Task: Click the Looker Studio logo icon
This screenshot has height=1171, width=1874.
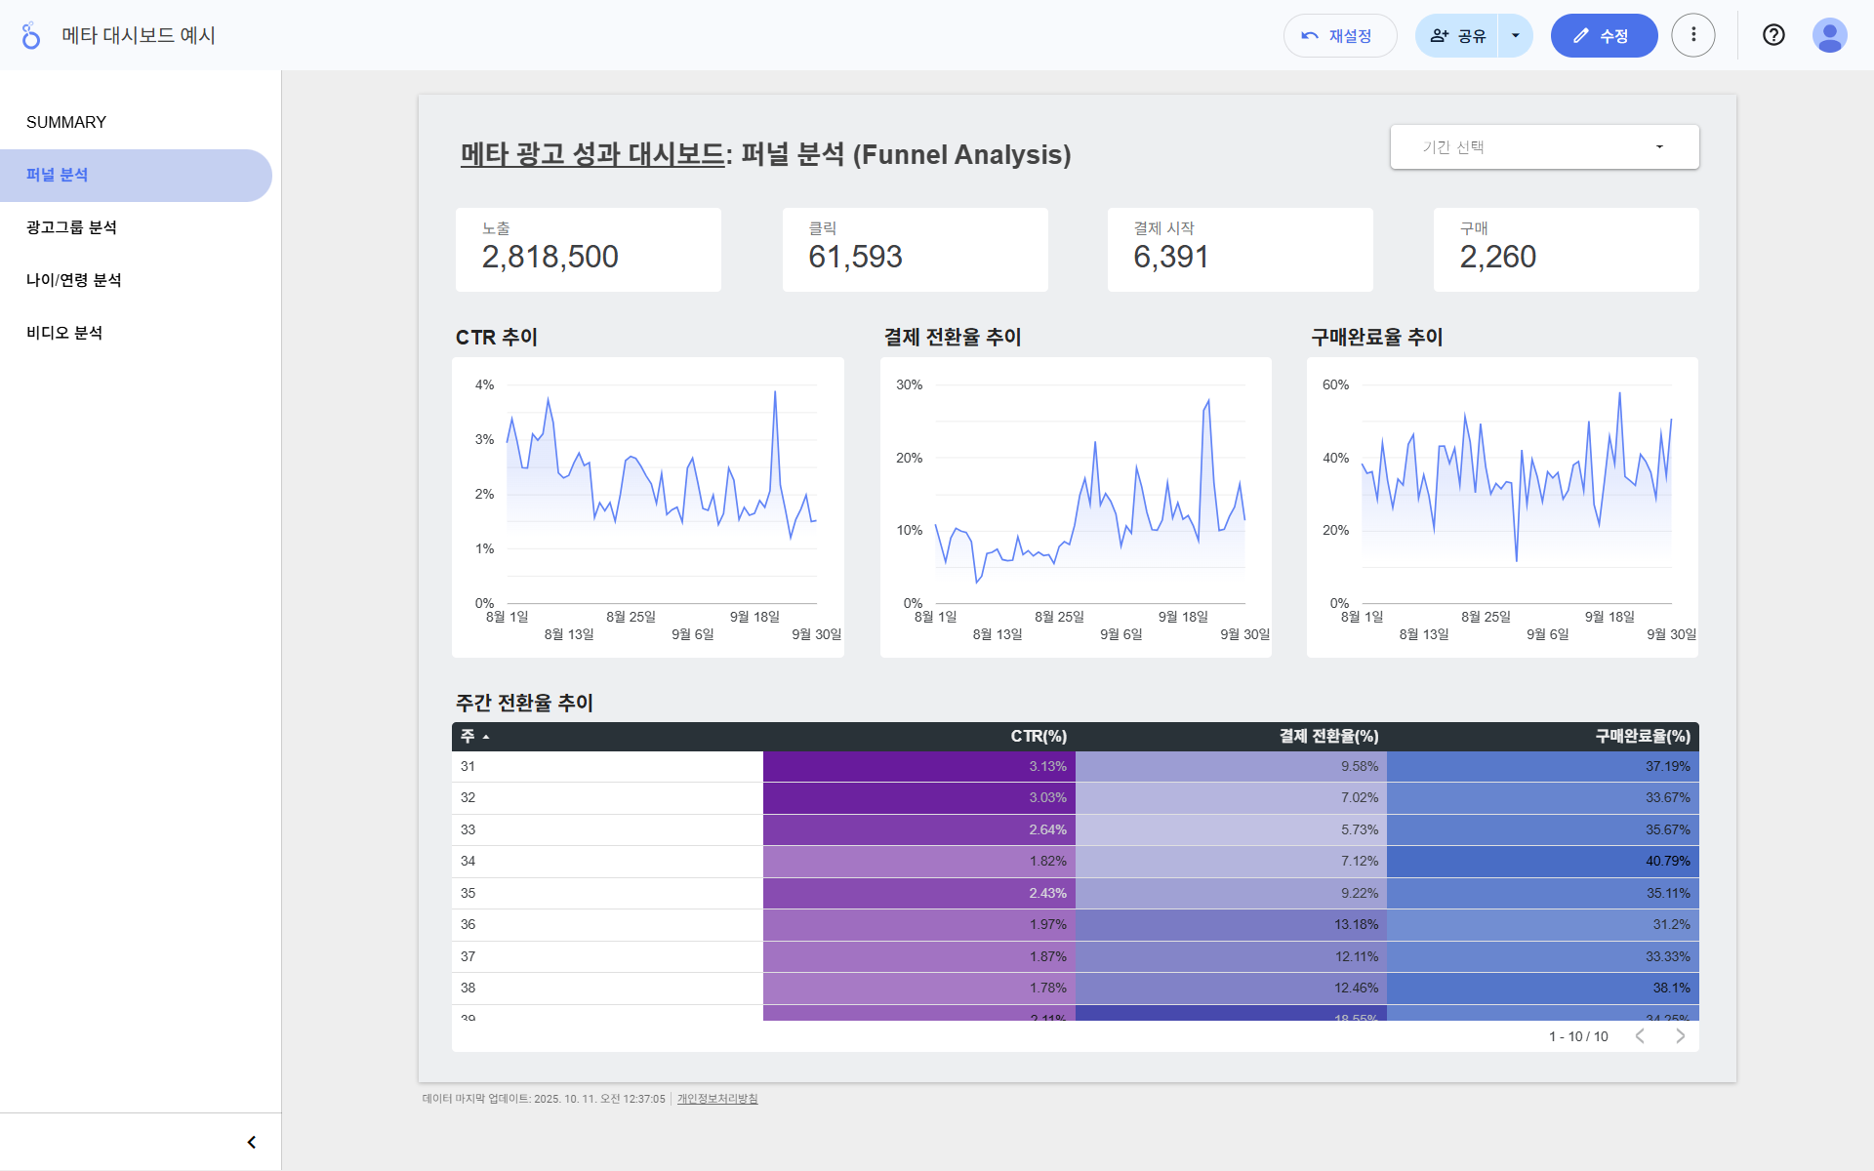Action: [x=31, y=36]
